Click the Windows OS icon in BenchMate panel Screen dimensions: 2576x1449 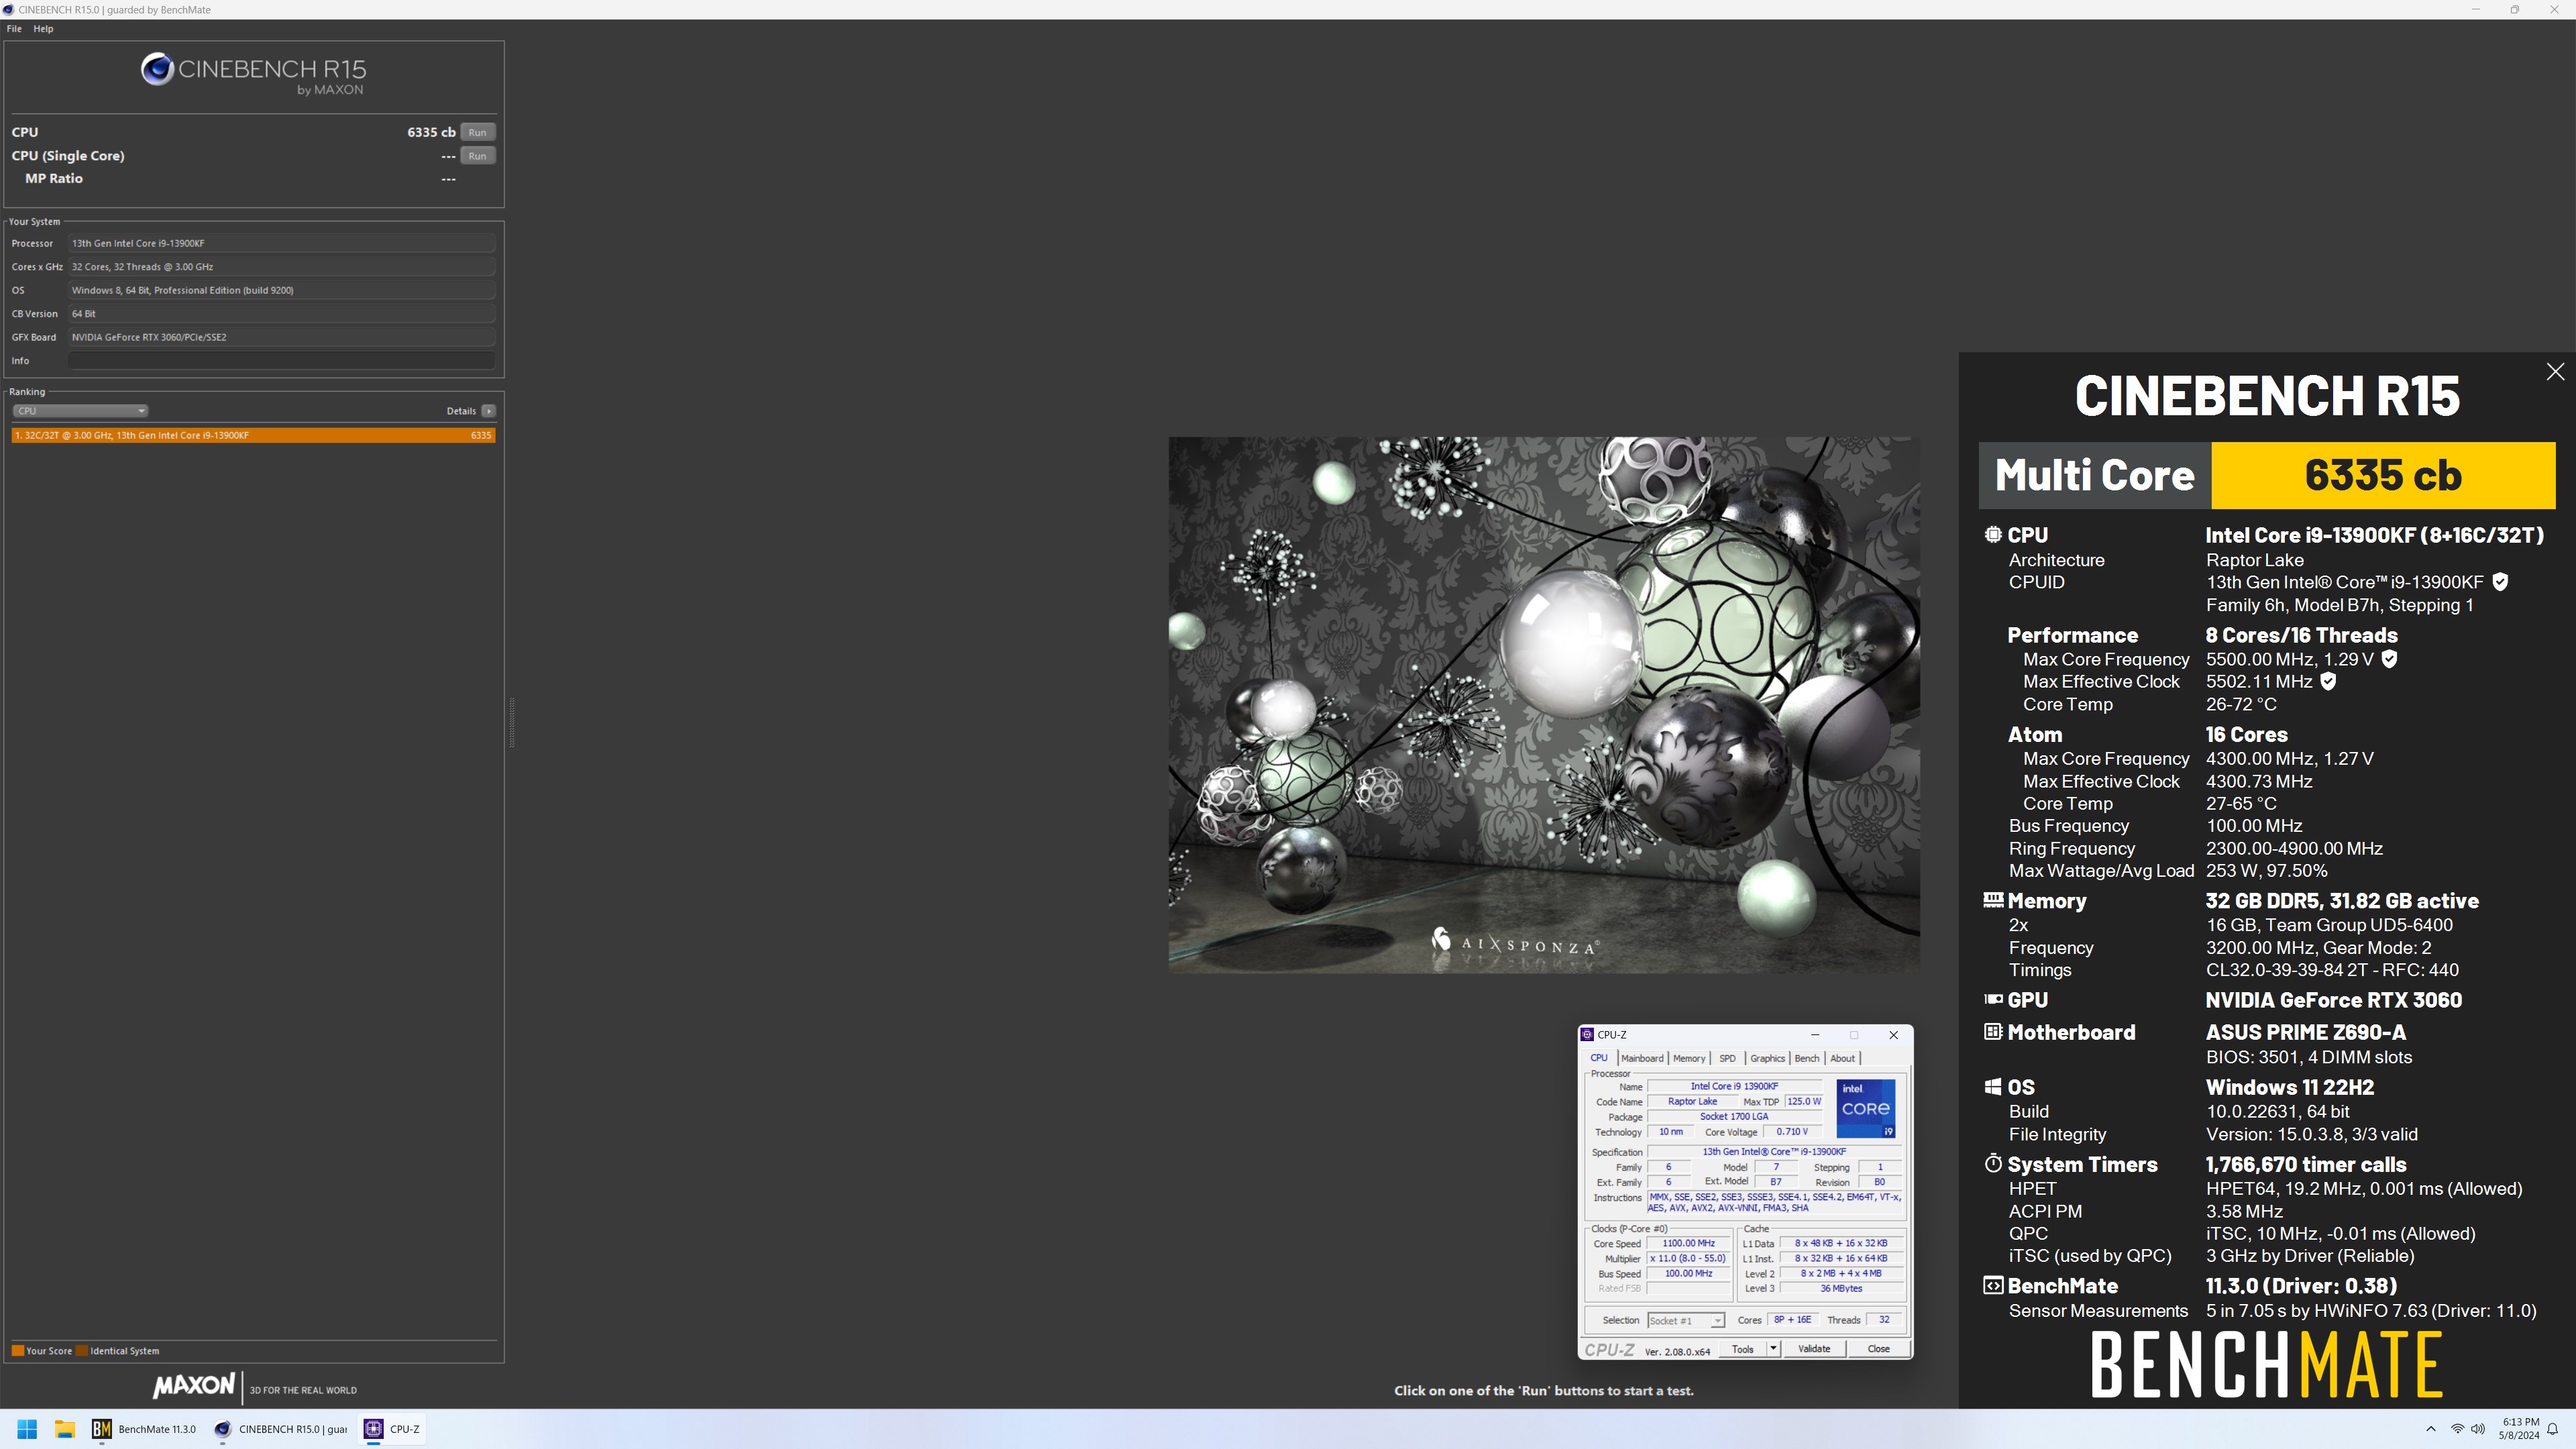point(1993,1087)
